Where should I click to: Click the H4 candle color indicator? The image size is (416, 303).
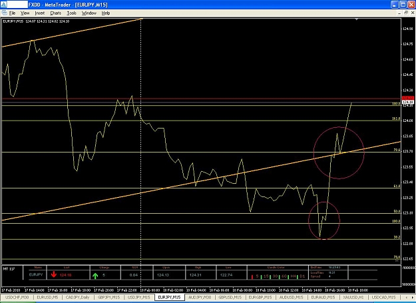click(293, 276)
